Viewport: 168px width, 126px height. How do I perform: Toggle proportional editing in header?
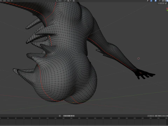[73, 1]
